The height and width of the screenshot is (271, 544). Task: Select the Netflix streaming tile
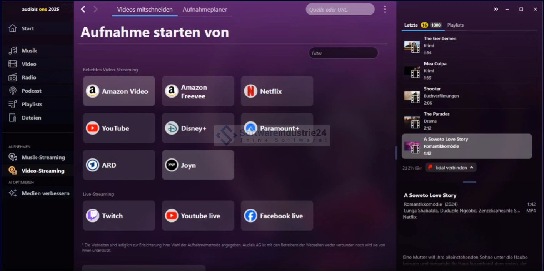point(277,91)
